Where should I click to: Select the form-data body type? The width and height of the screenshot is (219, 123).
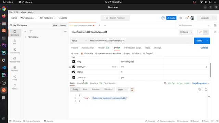[x=82, y=53]
